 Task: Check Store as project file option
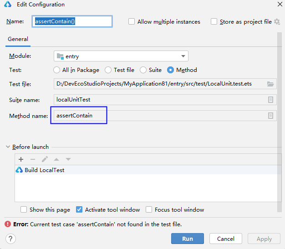[214, 21]
